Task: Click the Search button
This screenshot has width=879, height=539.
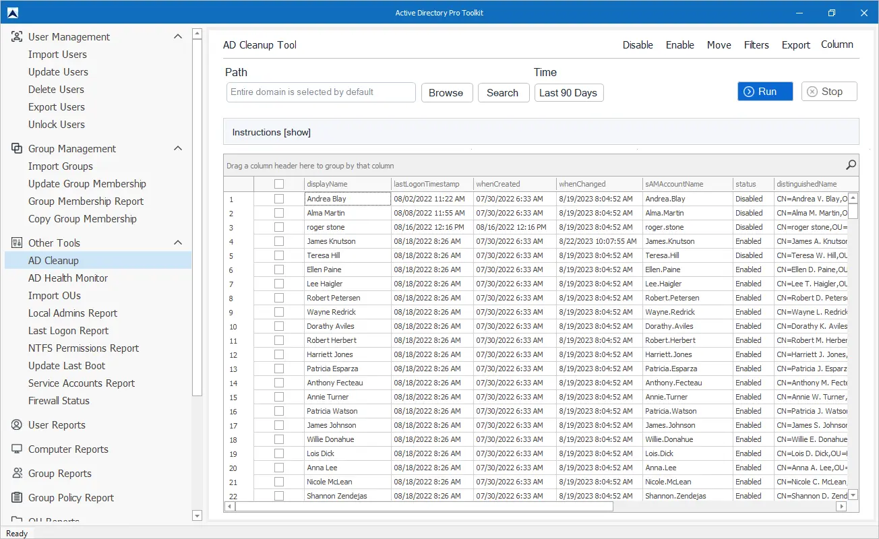Action: [503, 93]
